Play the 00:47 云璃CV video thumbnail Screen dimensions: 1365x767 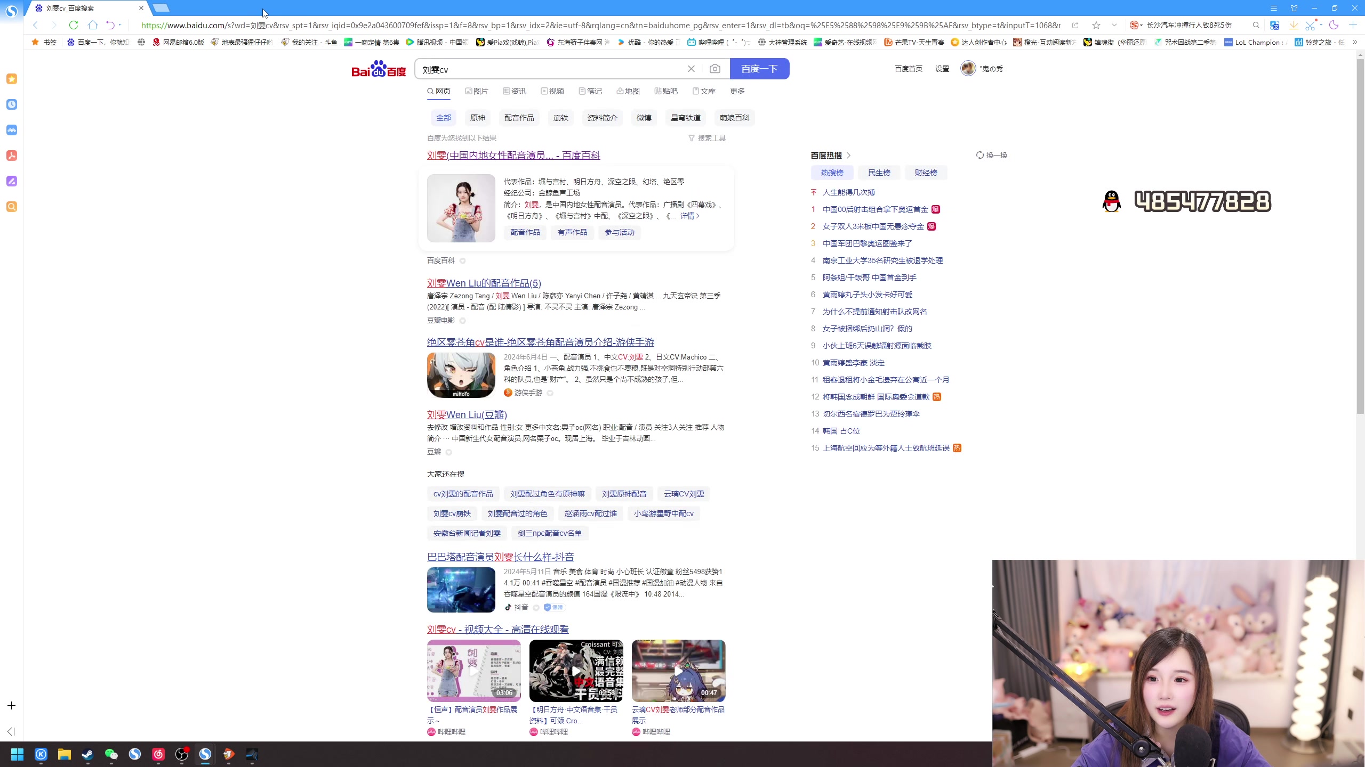coord(678,671)
